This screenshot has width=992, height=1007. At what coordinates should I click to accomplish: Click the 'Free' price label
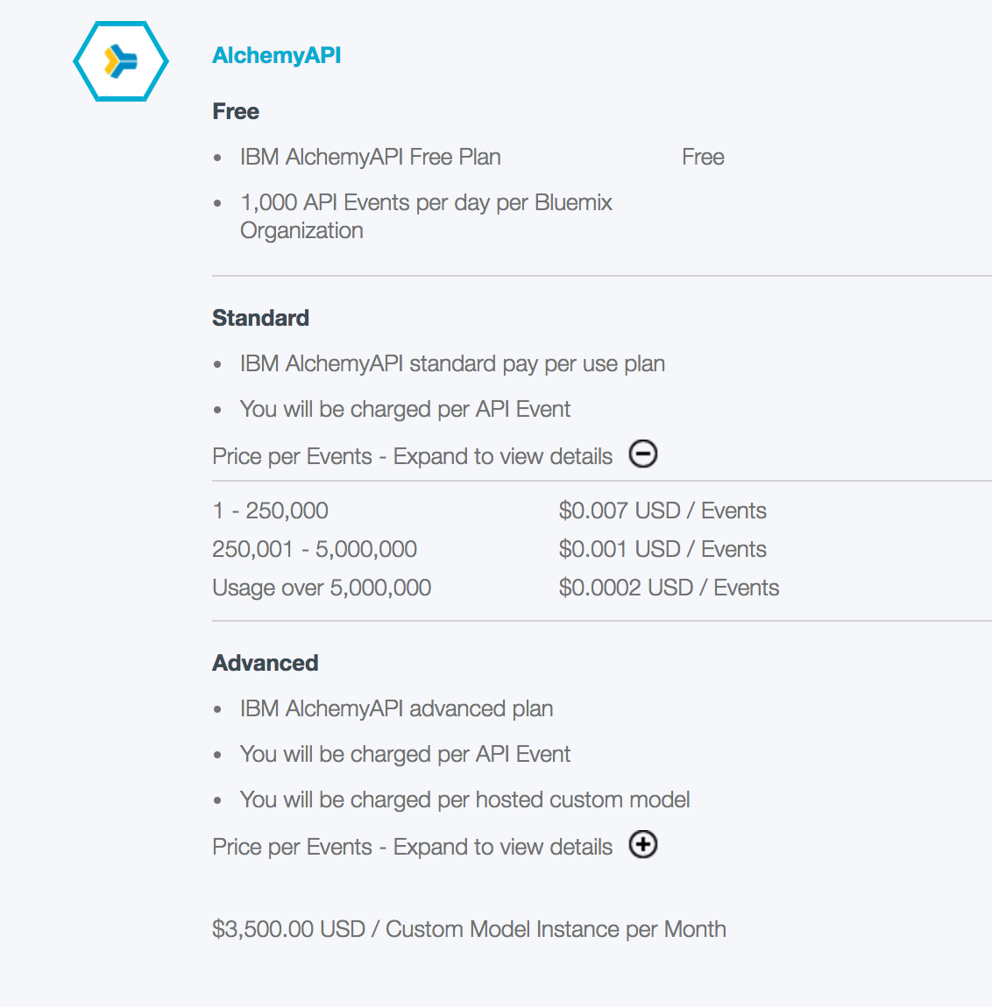coord(703,158)
